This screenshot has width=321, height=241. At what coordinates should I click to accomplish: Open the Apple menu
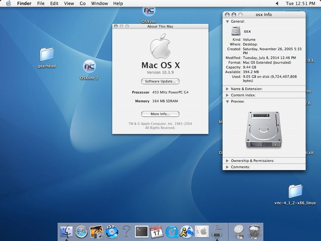[8, 4]
